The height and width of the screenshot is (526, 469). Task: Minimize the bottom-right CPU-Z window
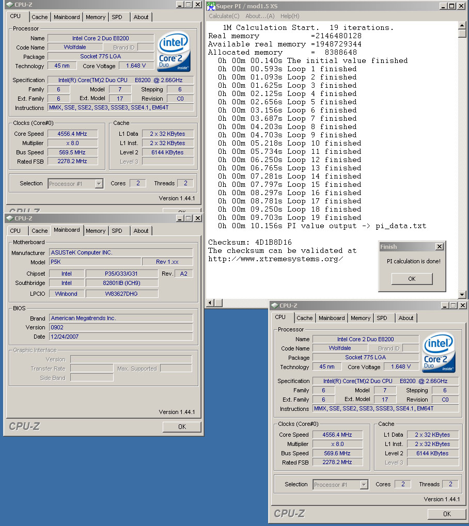[x=445, y=306]
